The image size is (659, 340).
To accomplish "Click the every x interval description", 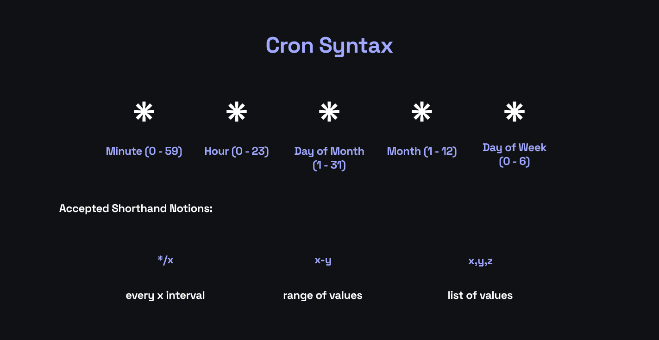I will 165,295.
